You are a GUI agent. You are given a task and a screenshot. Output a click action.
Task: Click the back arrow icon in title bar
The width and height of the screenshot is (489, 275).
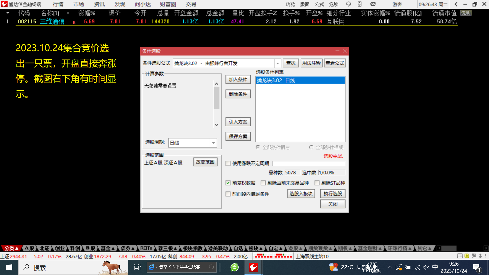pyautogui.click(x=456, y=4)
